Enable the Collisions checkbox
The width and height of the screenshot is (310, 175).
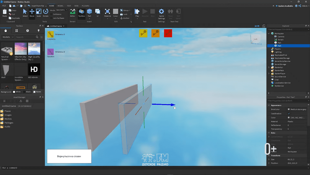51,14
